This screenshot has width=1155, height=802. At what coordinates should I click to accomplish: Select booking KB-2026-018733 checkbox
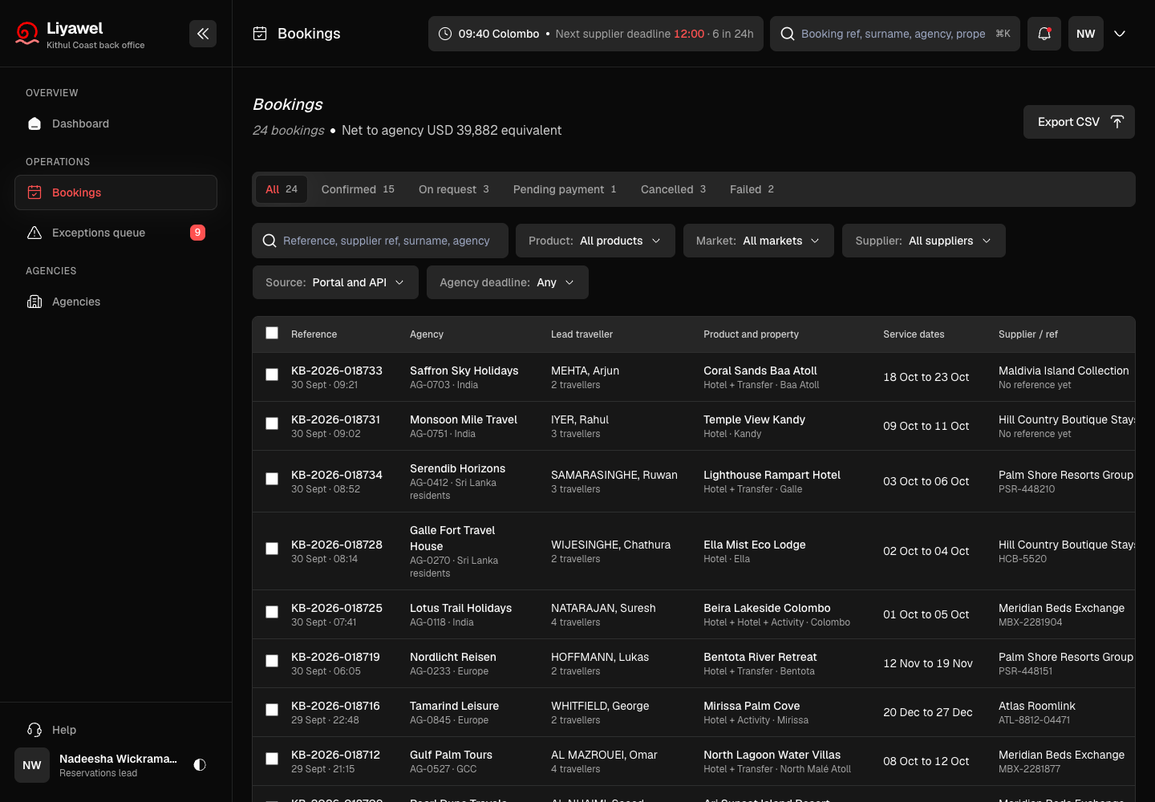[272, 375]
